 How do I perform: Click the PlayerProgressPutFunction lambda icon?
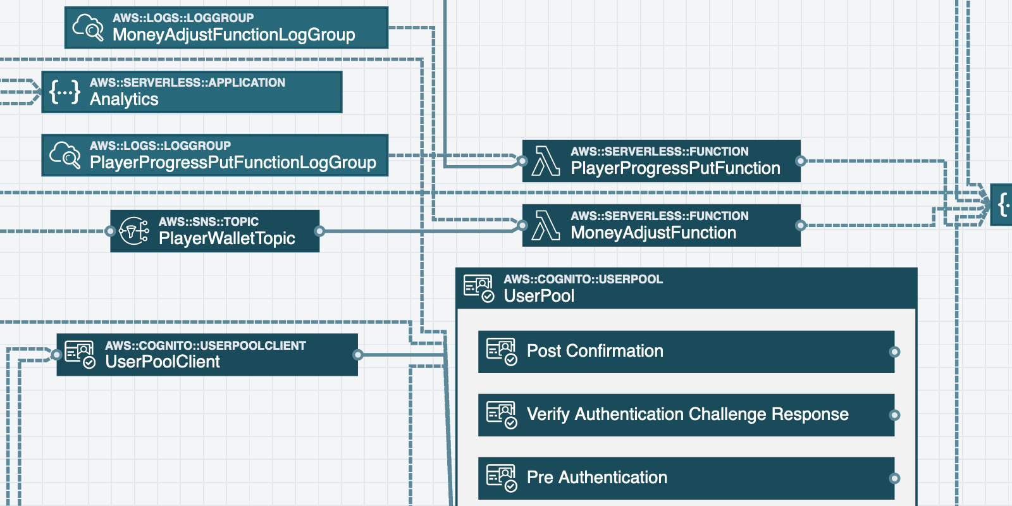click(546, 161)
